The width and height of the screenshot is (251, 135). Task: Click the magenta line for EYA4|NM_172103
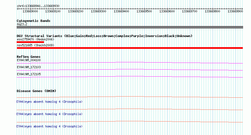point(130,70)
